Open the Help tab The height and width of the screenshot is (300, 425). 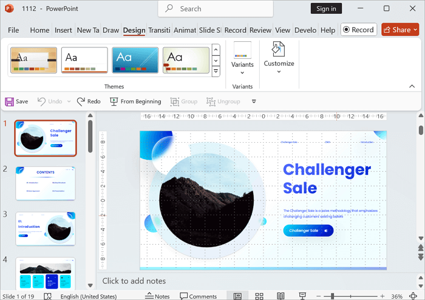click(328, 30)
